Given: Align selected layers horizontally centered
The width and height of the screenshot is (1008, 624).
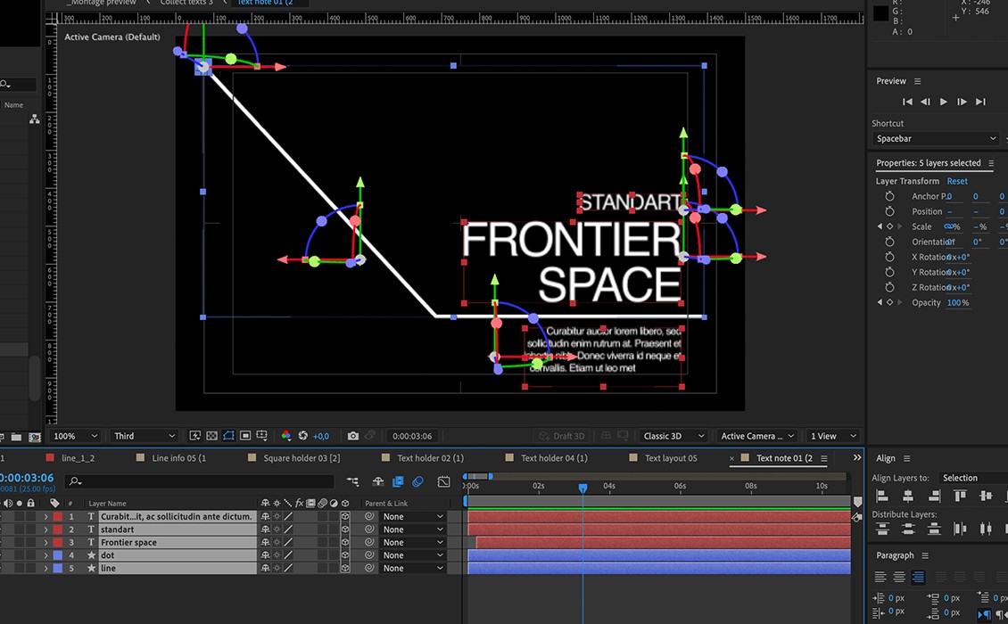Looking at the screenshot, I should [x=908, y=496].
